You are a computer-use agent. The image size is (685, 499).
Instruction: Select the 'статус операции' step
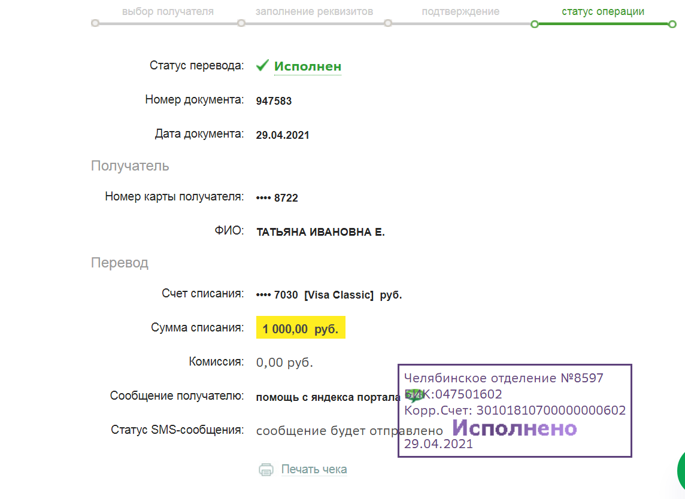(603, 11)
